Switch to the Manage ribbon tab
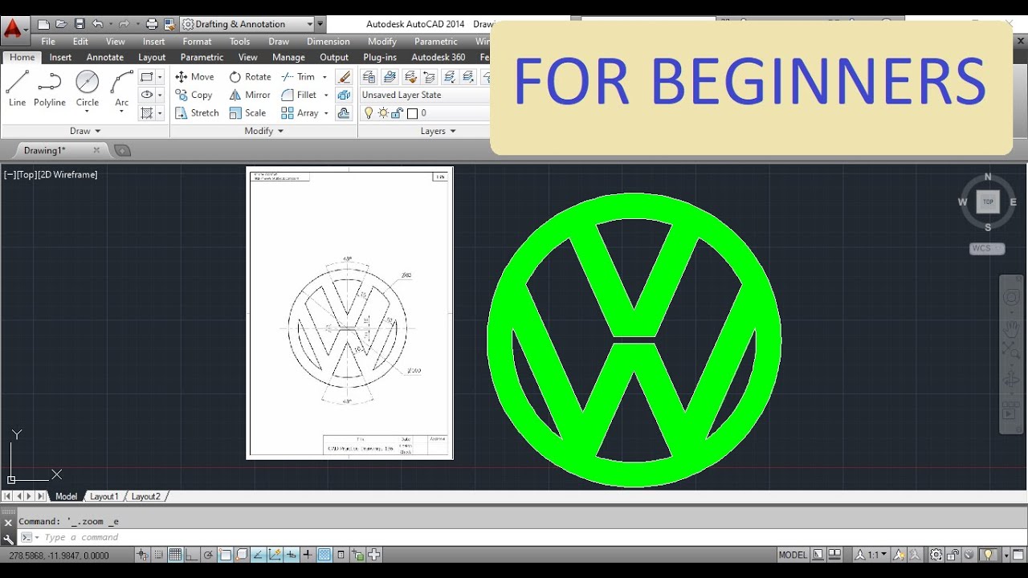1028x578 pixels. 288,57
